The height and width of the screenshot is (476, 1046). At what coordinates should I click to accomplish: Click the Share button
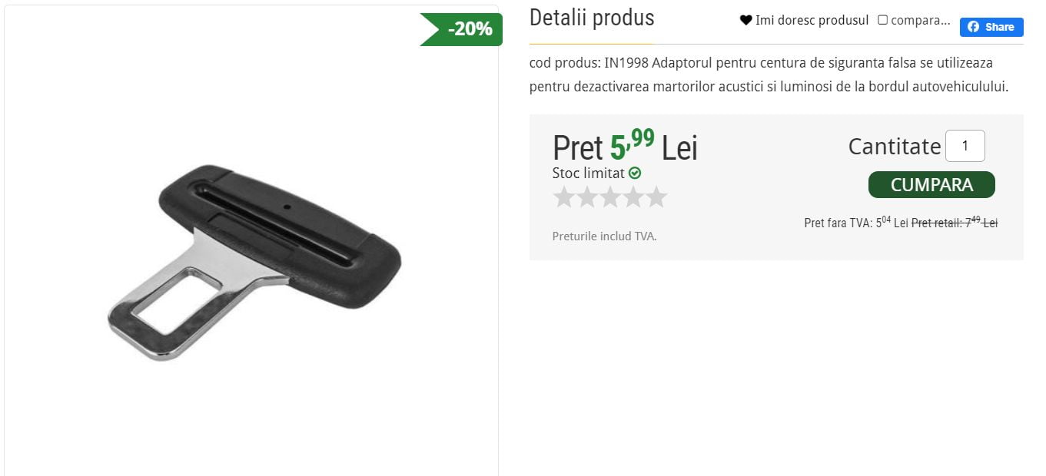tap(991, 27)
